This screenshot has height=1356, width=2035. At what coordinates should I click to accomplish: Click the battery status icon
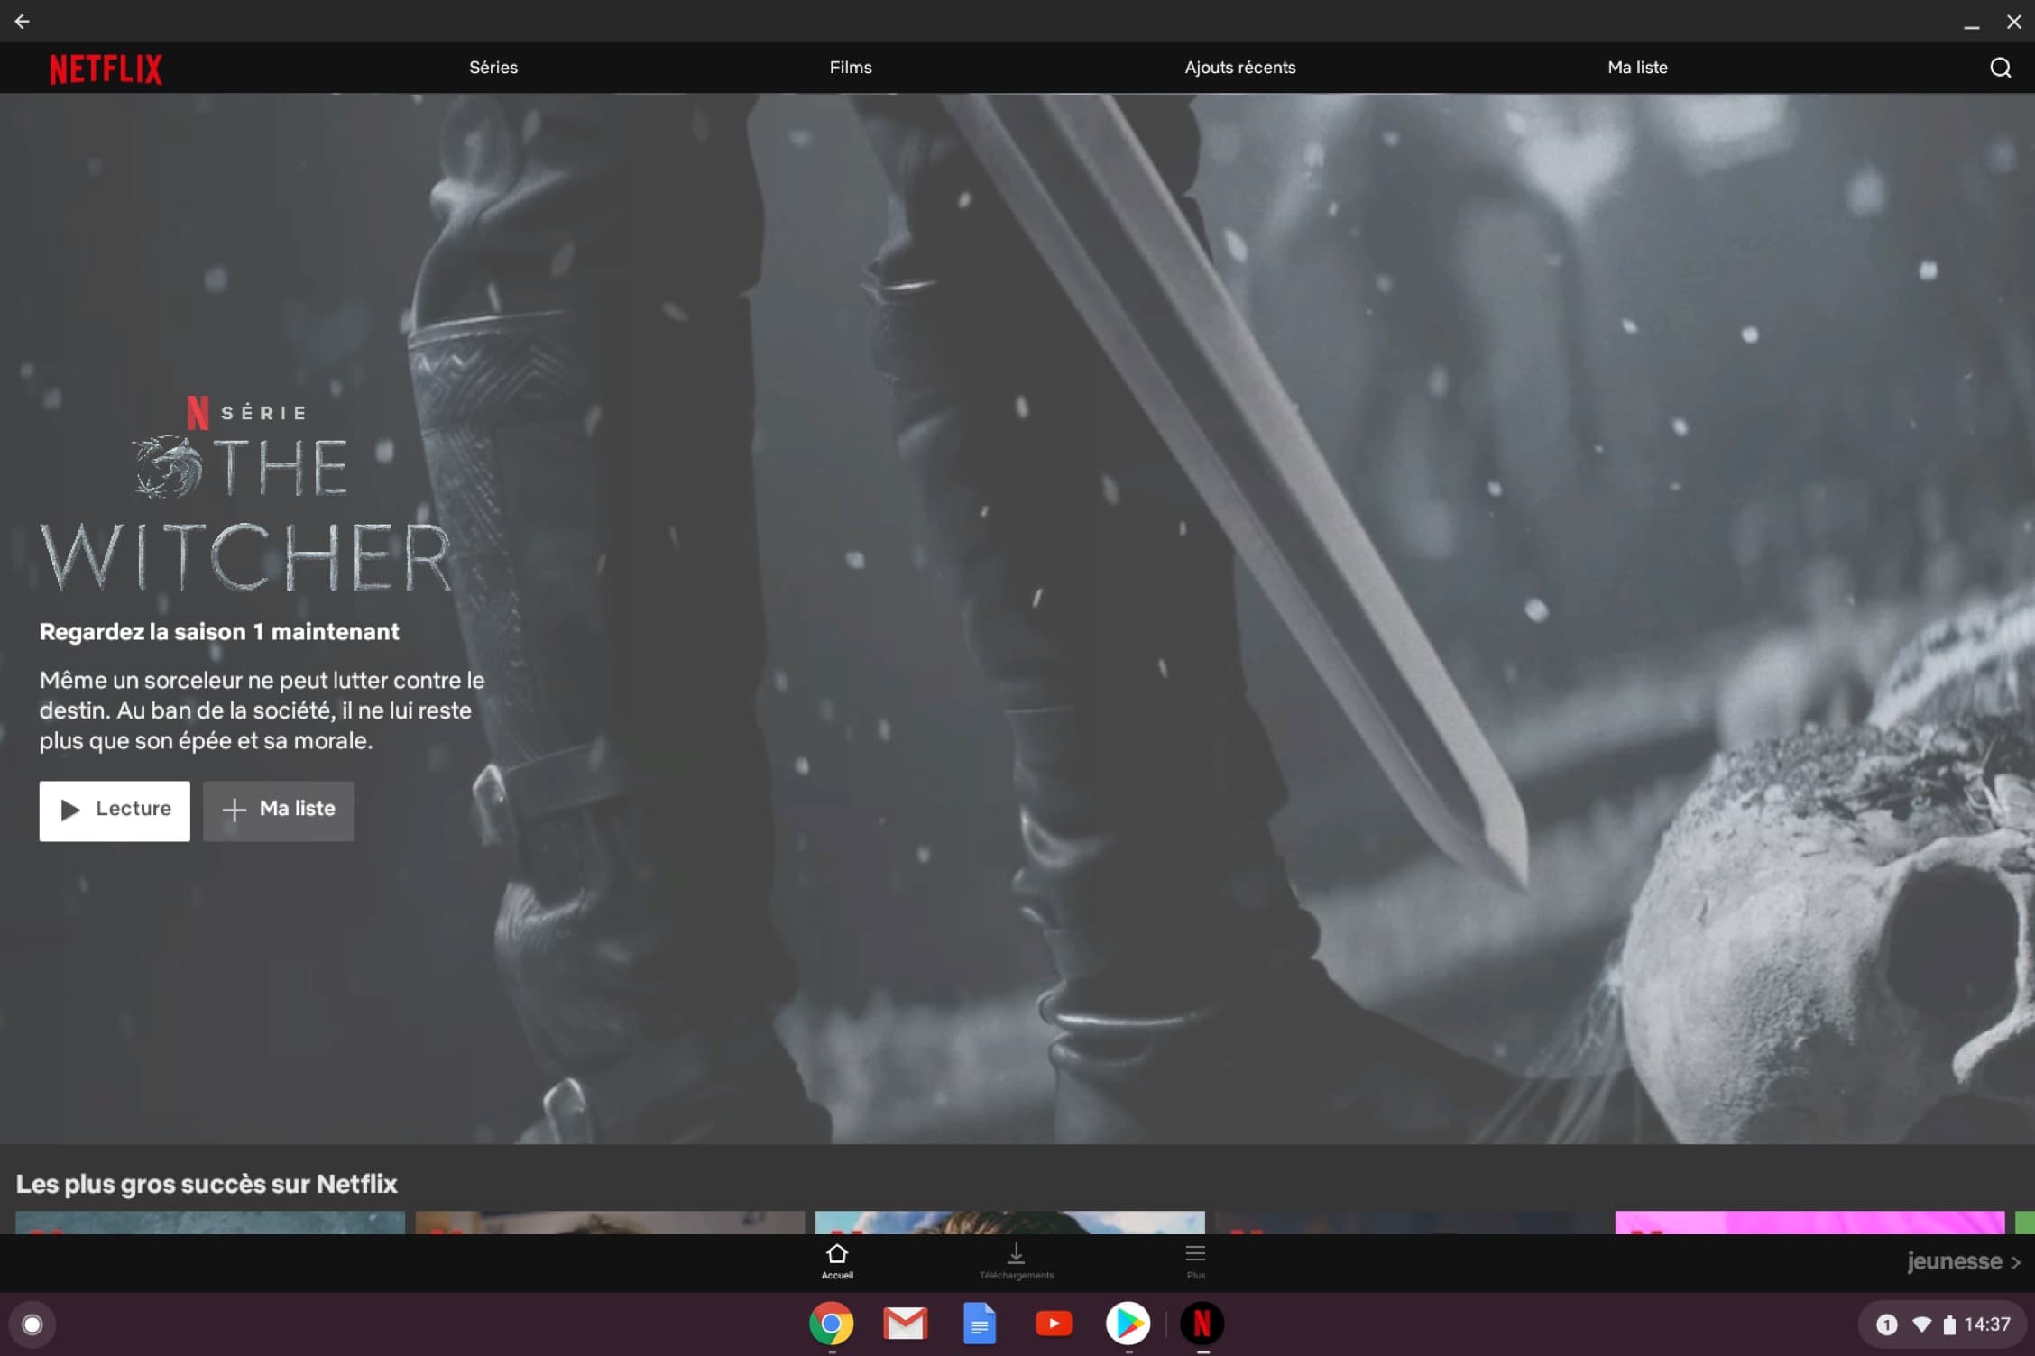[1949, 1324]
